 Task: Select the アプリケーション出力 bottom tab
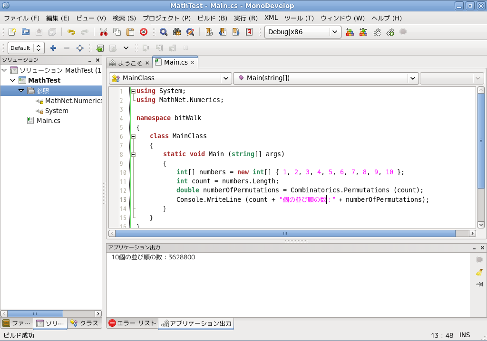[x=196, y=323]
